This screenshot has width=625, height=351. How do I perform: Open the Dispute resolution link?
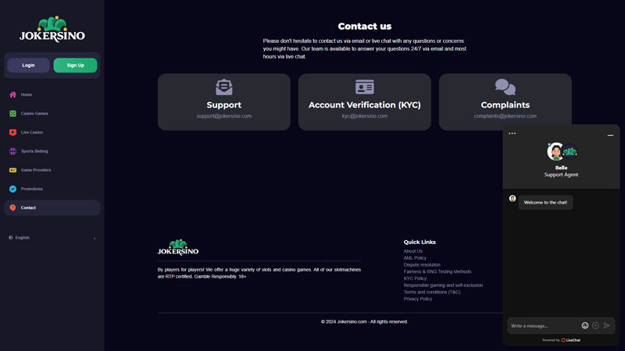pyautogui.click(x=422, y=264)
